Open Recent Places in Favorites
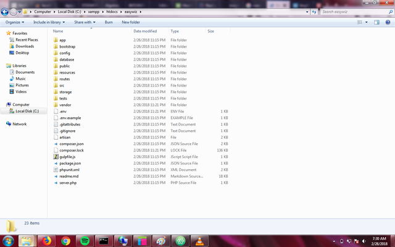The width and height of the screenshot is (395, 247). pos(27,40)
